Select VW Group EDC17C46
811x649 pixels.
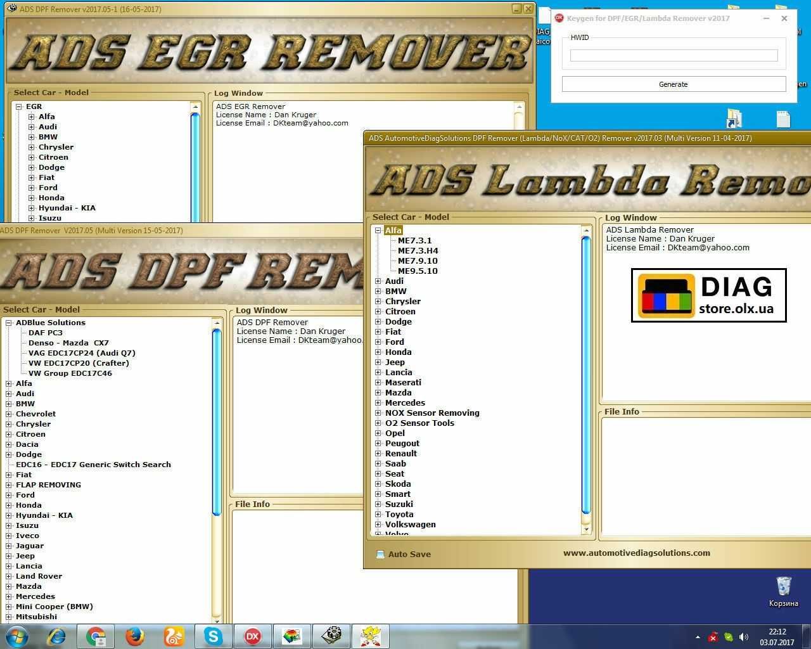(x=70, y=373)
